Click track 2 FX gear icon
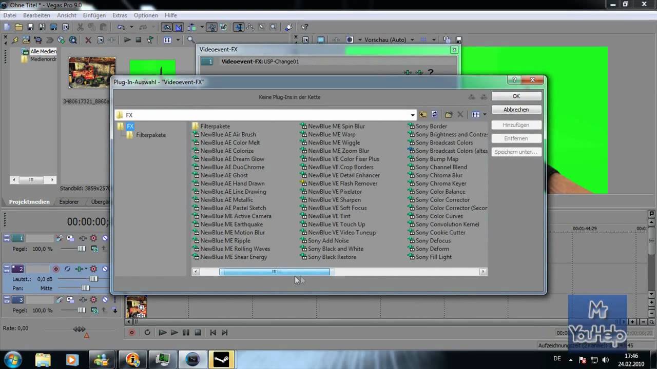 pyautogui.click(x=93, y=269)
